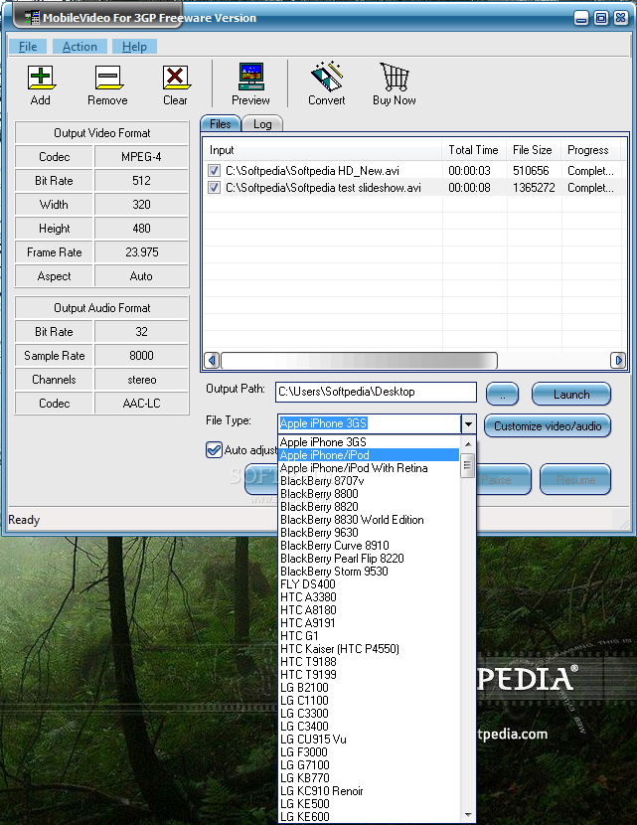Click audio Bit Rate value 32
This screenshot has height=825, width=637.
[x=141, y=331]
